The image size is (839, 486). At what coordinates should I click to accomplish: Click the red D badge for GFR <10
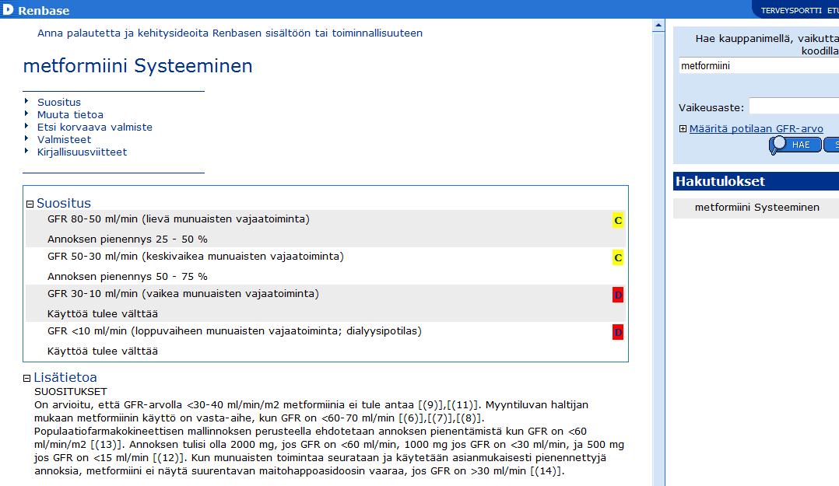click(618, 333)
